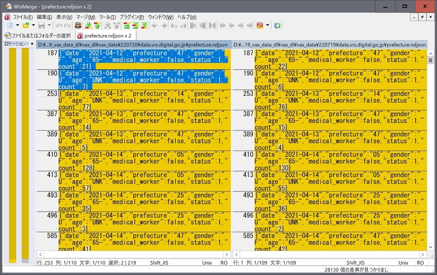
Task: Click the Redo toolbar icon
Action: [x=67, y=25]
